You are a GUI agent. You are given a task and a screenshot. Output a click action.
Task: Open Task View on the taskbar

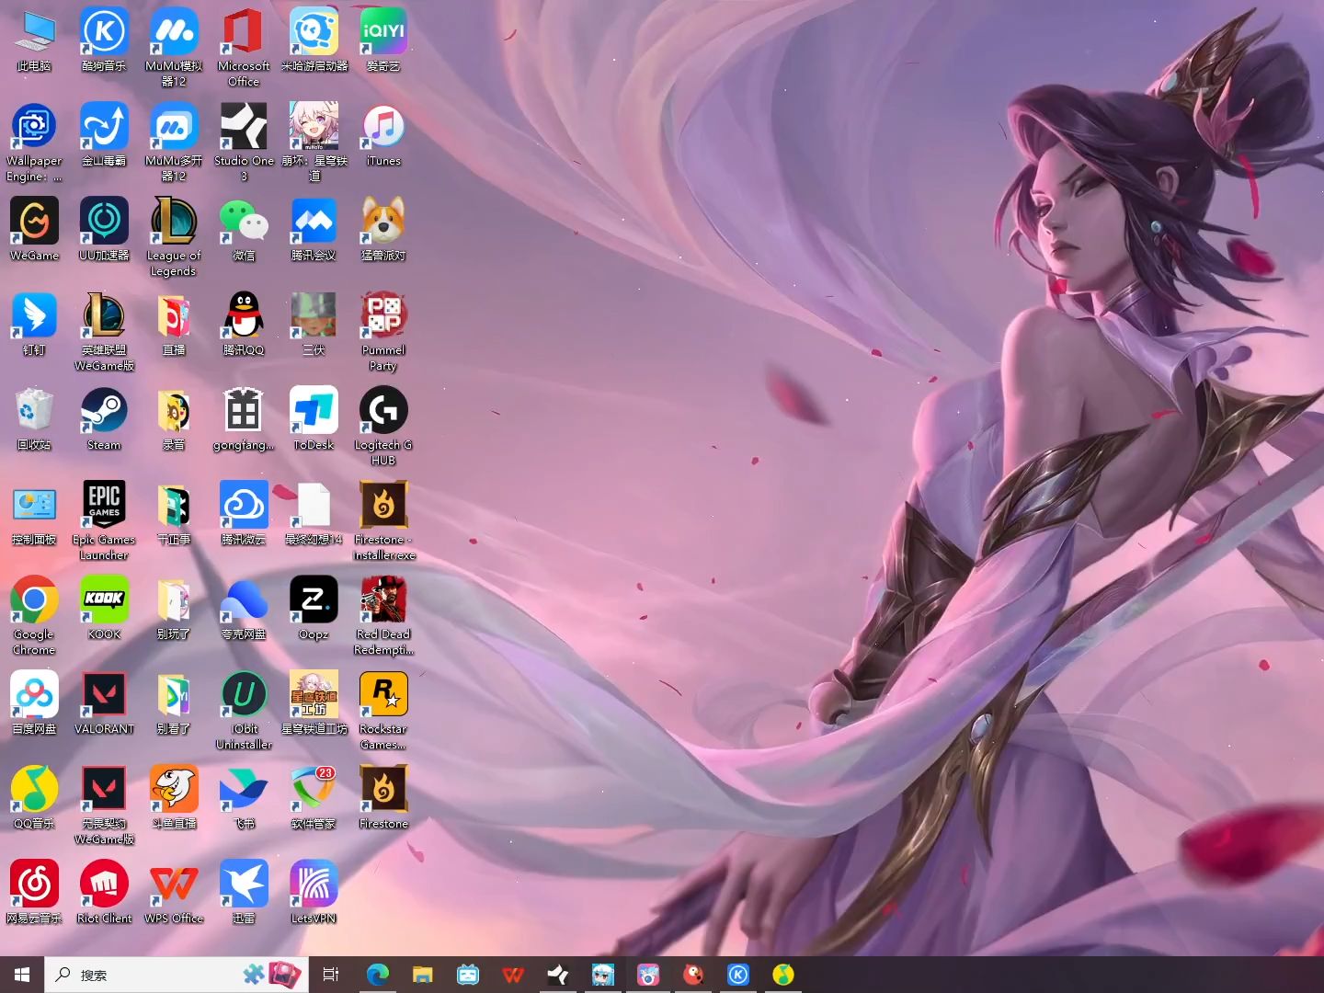click(x=331, y=975)
